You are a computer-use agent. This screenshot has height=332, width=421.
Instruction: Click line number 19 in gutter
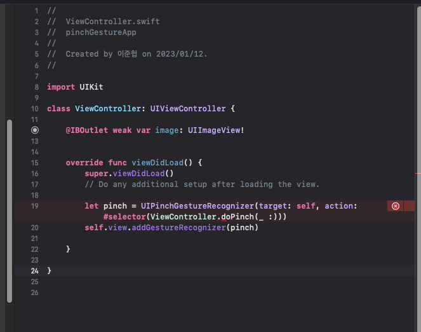(35, 206)
